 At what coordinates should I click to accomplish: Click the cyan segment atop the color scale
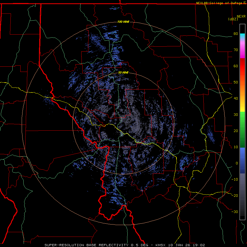coord(242,36)
